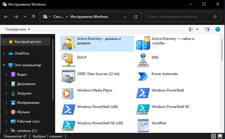Screen dimensions: 225x139
Task: Change view with the view layout icon
Action: [191, 29]
